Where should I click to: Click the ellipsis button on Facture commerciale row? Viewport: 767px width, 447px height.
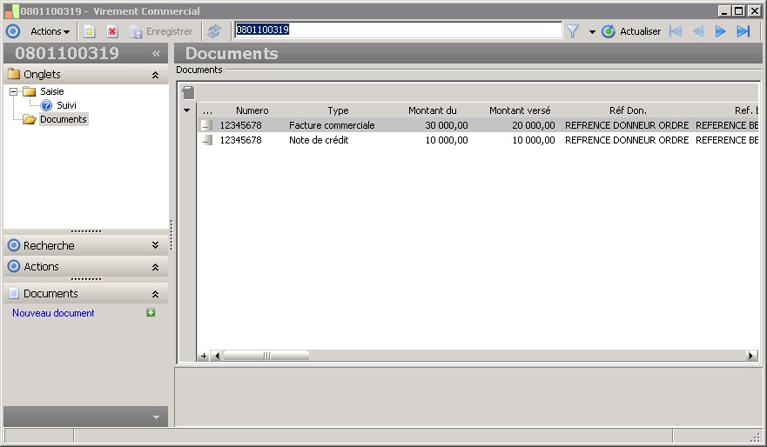[207, 125]
